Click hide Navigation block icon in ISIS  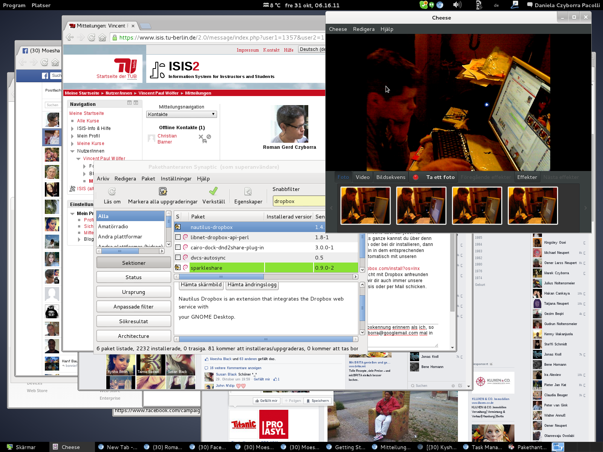(x=129, y=103)
